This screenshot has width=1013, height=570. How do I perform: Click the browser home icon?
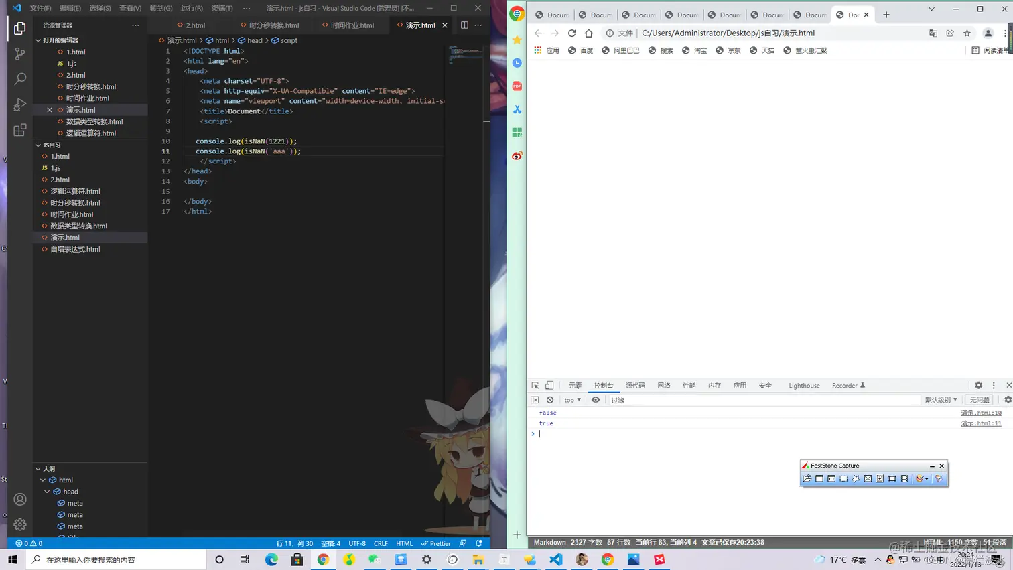click(588, 33)
